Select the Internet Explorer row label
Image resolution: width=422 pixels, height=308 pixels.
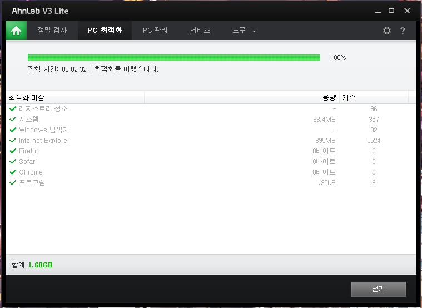tap(44, 140)
